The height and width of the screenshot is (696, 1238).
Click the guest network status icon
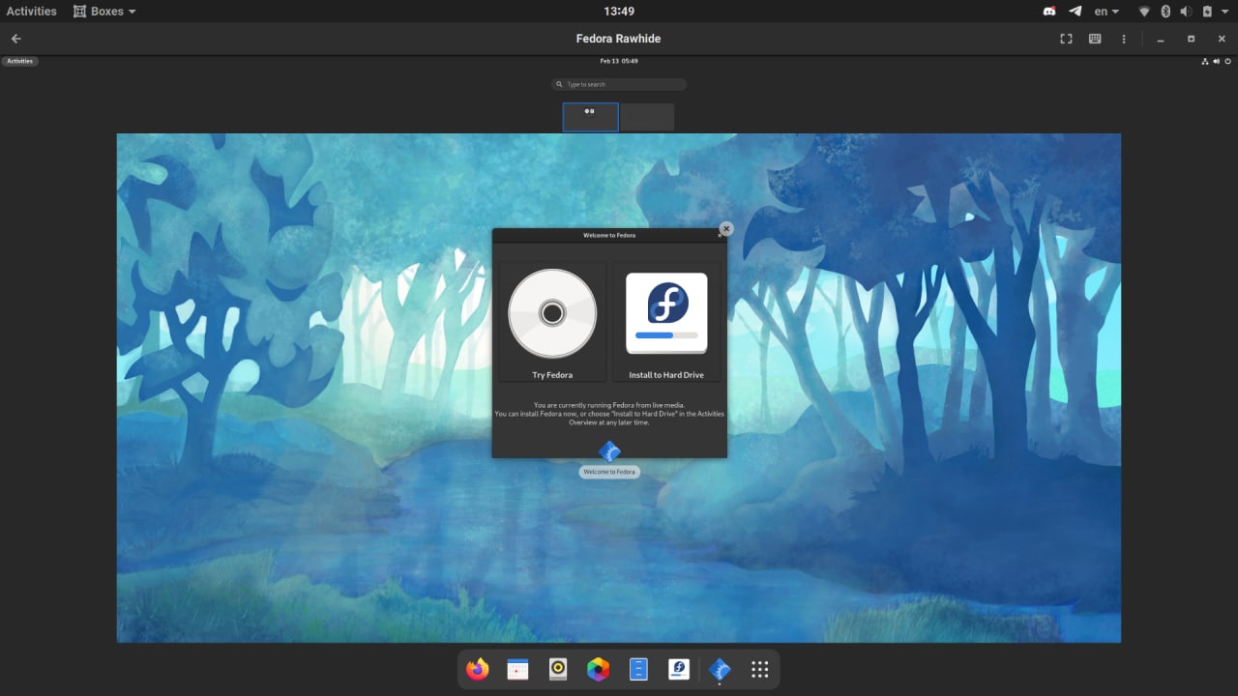1205,61
